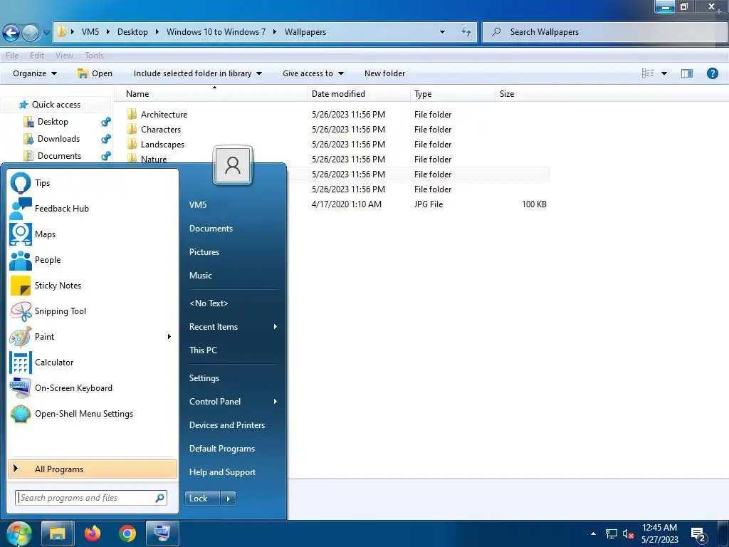Expand All Programs list
Image resolution: width=729 pixels, height=547 pixels.
(x=93, y=469)
